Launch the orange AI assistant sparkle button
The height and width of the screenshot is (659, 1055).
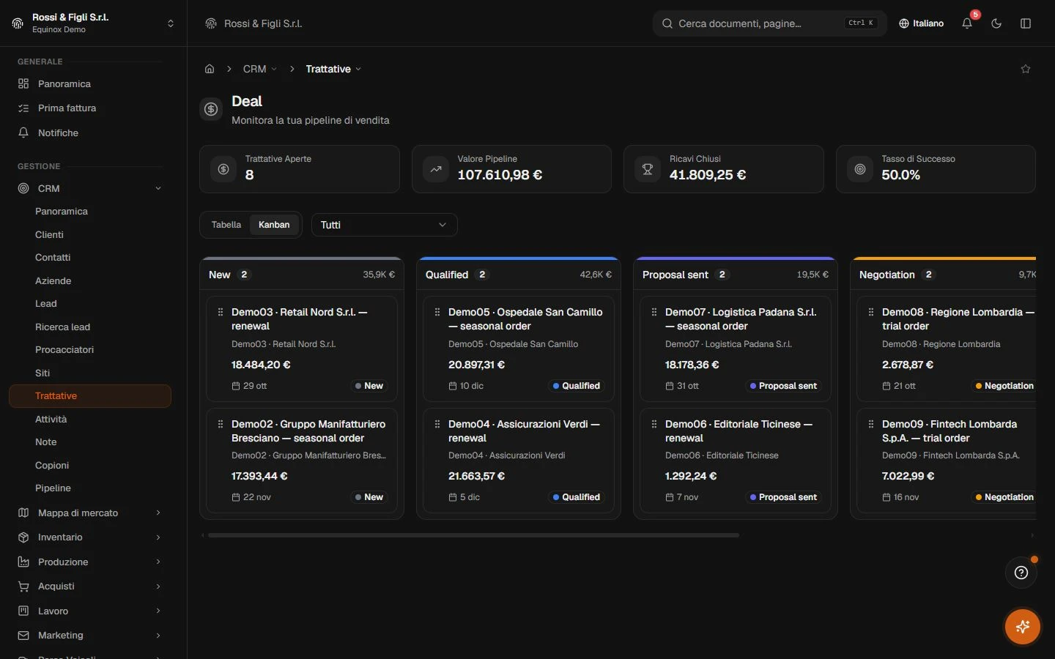[x=1023, y=627]
